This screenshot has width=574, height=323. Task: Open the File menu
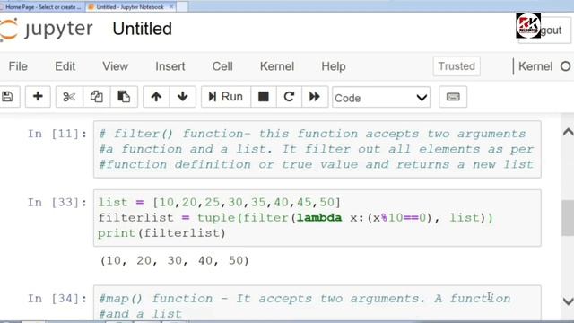(18, 66)
